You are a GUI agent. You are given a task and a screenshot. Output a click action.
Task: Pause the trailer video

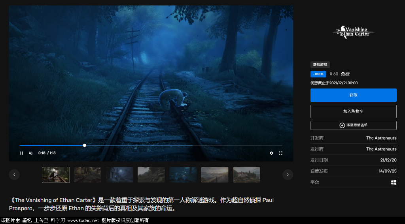pos(21,153)
